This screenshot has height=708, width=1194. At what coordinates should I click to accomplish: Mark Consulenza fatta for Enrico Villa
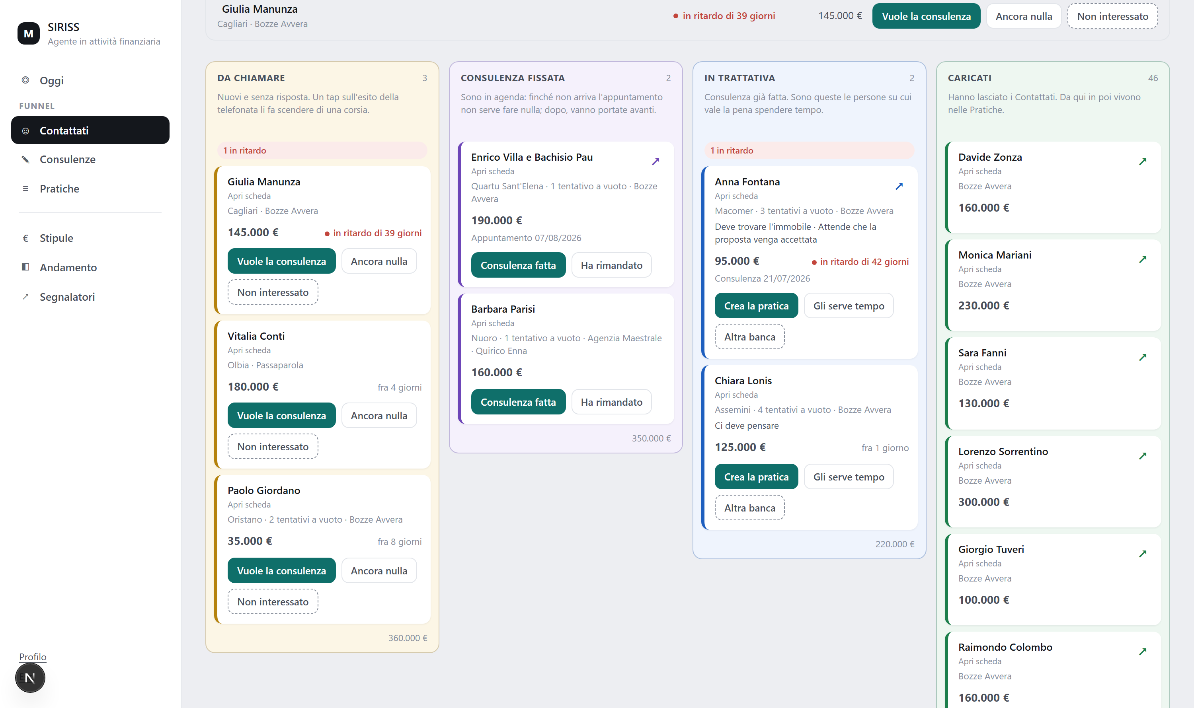518,265
